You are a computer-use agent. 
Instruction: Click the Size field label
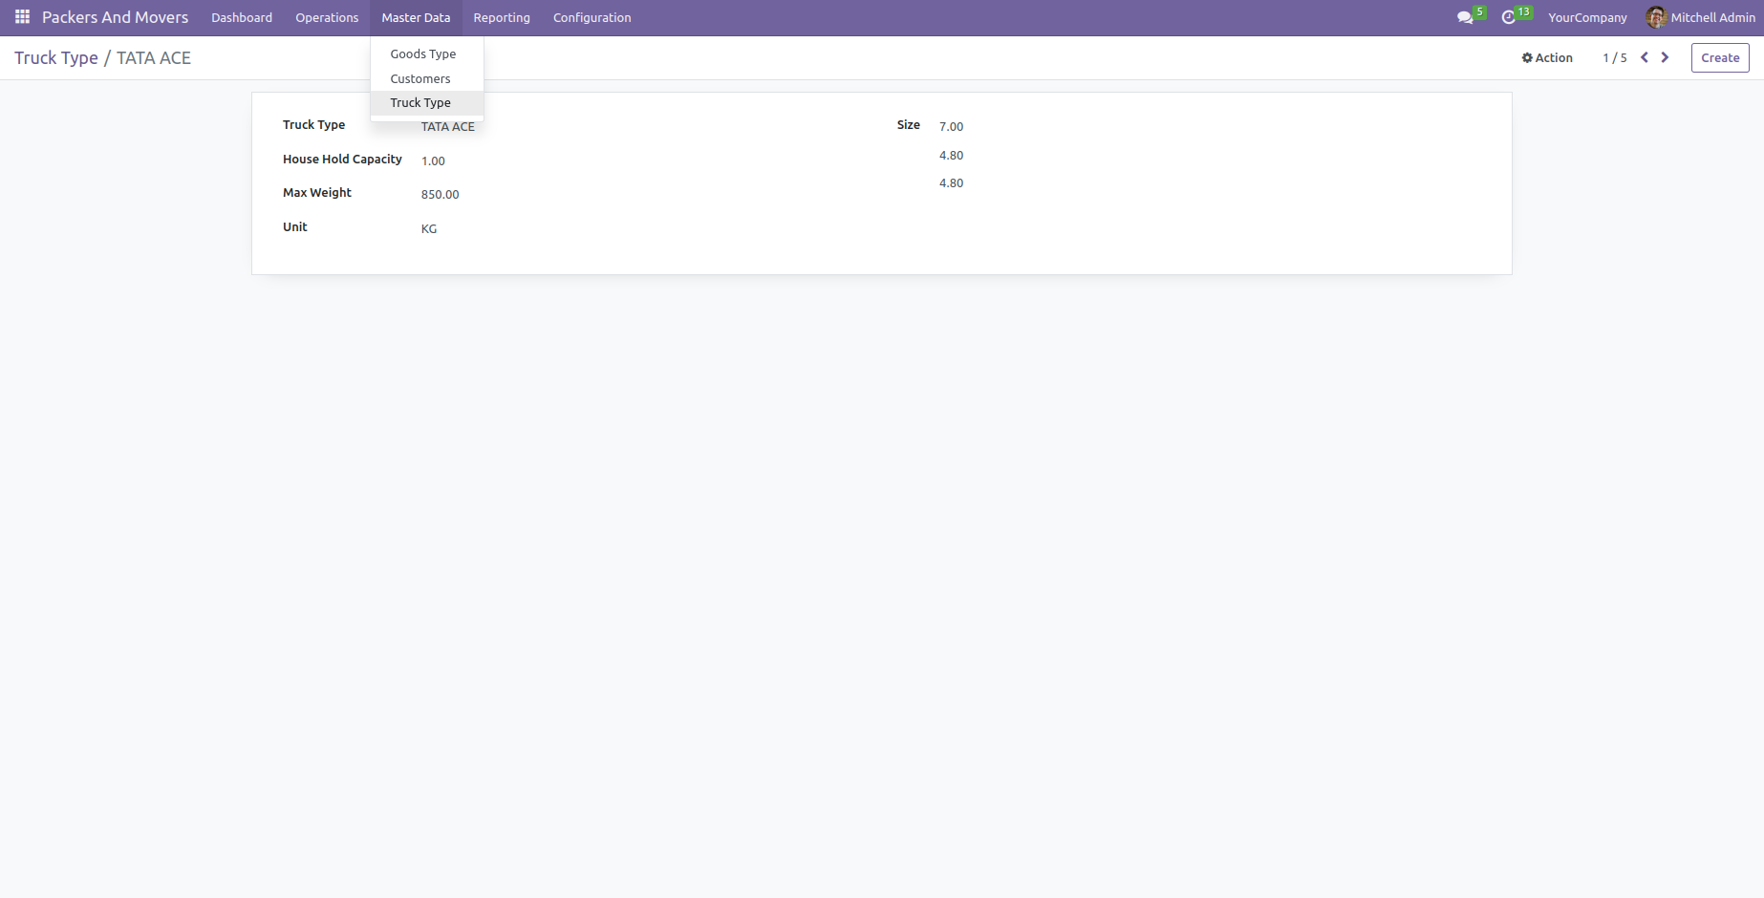(908, 124)
